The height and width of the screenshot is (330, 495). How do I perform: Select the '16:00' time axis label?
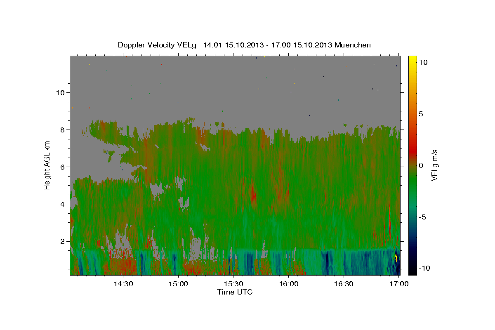pos(289,284)
